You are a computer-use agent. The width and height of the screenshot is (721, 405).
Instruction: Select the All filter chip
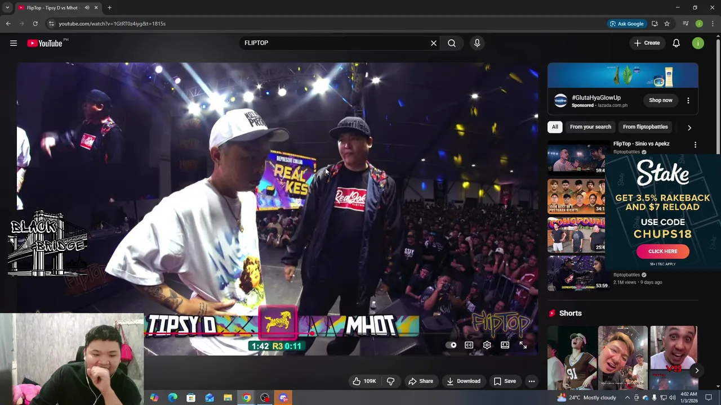pyautogui.click(x=555, y=127)
